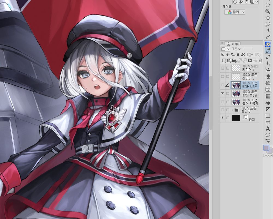Select the Brush tool below the pen
This screenshot has height=219, width=273.
tap(268, 57)
